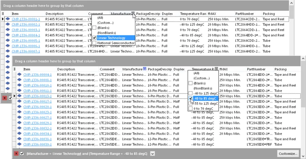The image size is (306, 159).
Task: Uncheck -40 to 85 degC temperature filter
Action: click(x=190, y=98)
